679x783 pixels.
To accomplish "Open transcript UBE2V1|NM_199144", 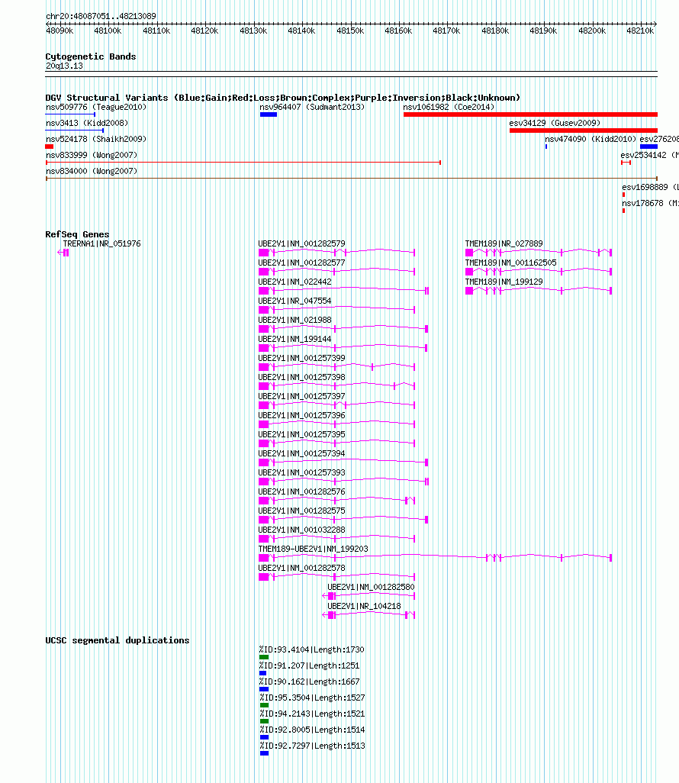I will click(x=294, y=339).
